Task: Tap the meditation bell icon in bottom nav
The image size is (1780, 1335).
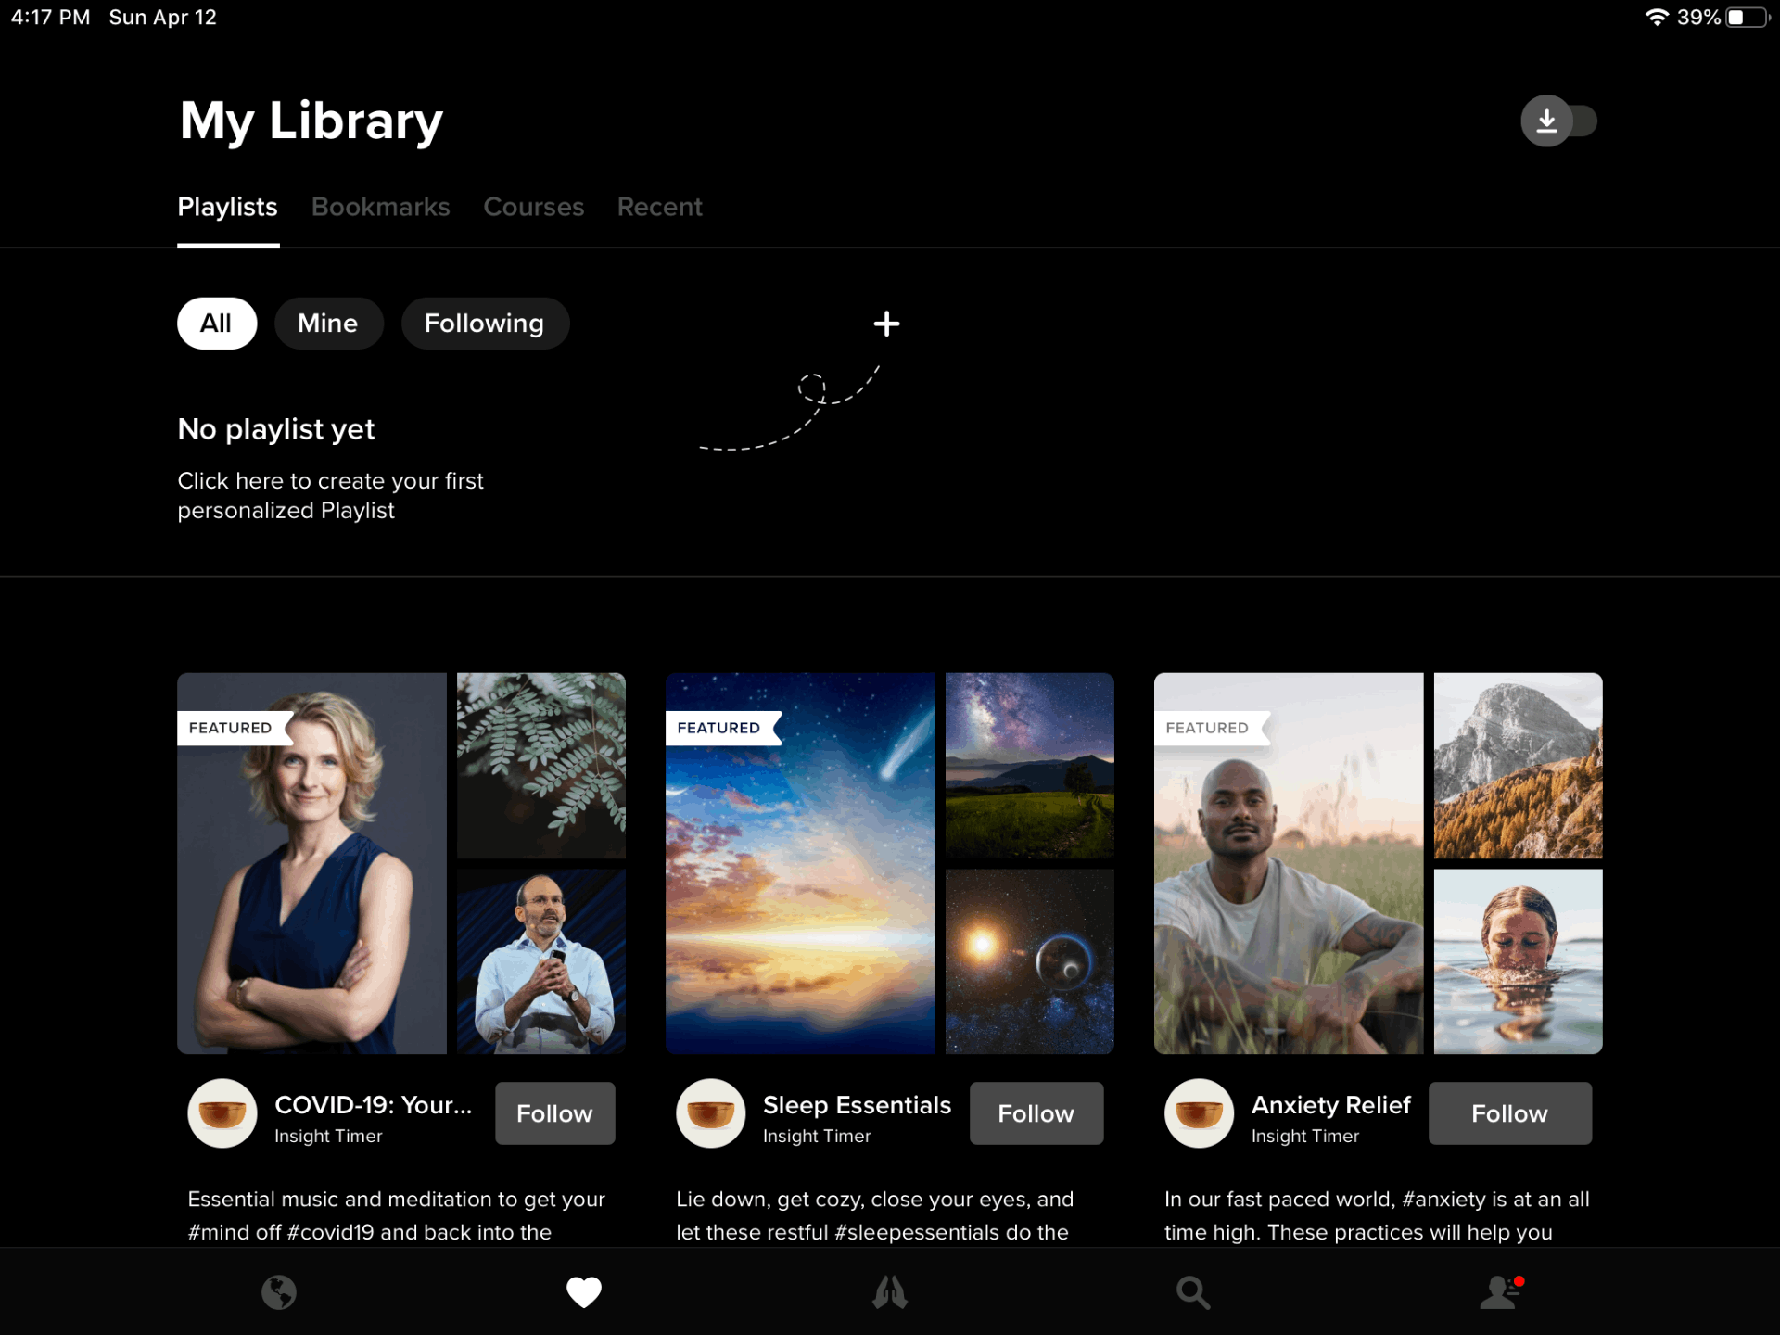Action: (888, 1291)
